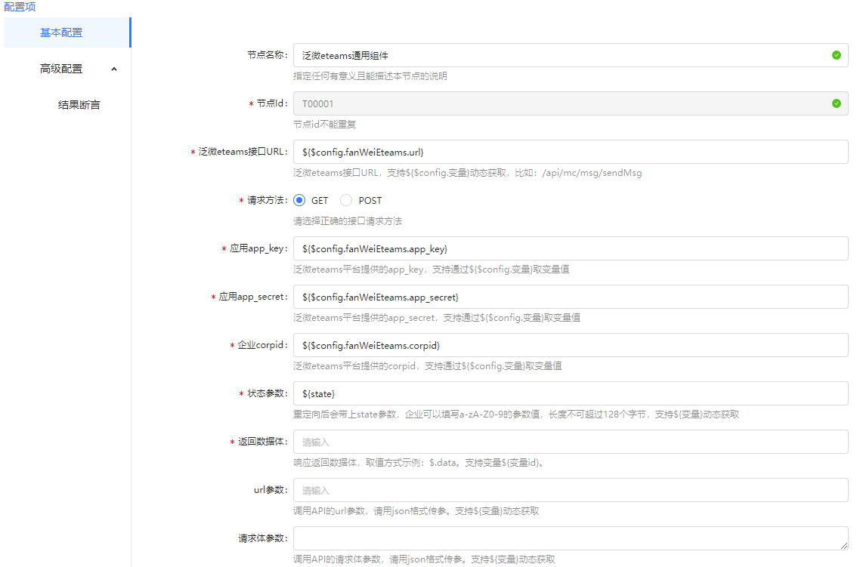Click the 节点名称 input field

pos(559,55)
